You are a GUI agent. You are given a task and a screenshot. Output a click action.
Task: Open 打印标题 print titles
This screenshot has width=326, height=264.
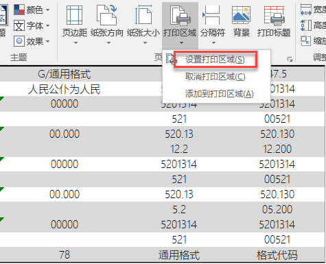click(274, 22)
